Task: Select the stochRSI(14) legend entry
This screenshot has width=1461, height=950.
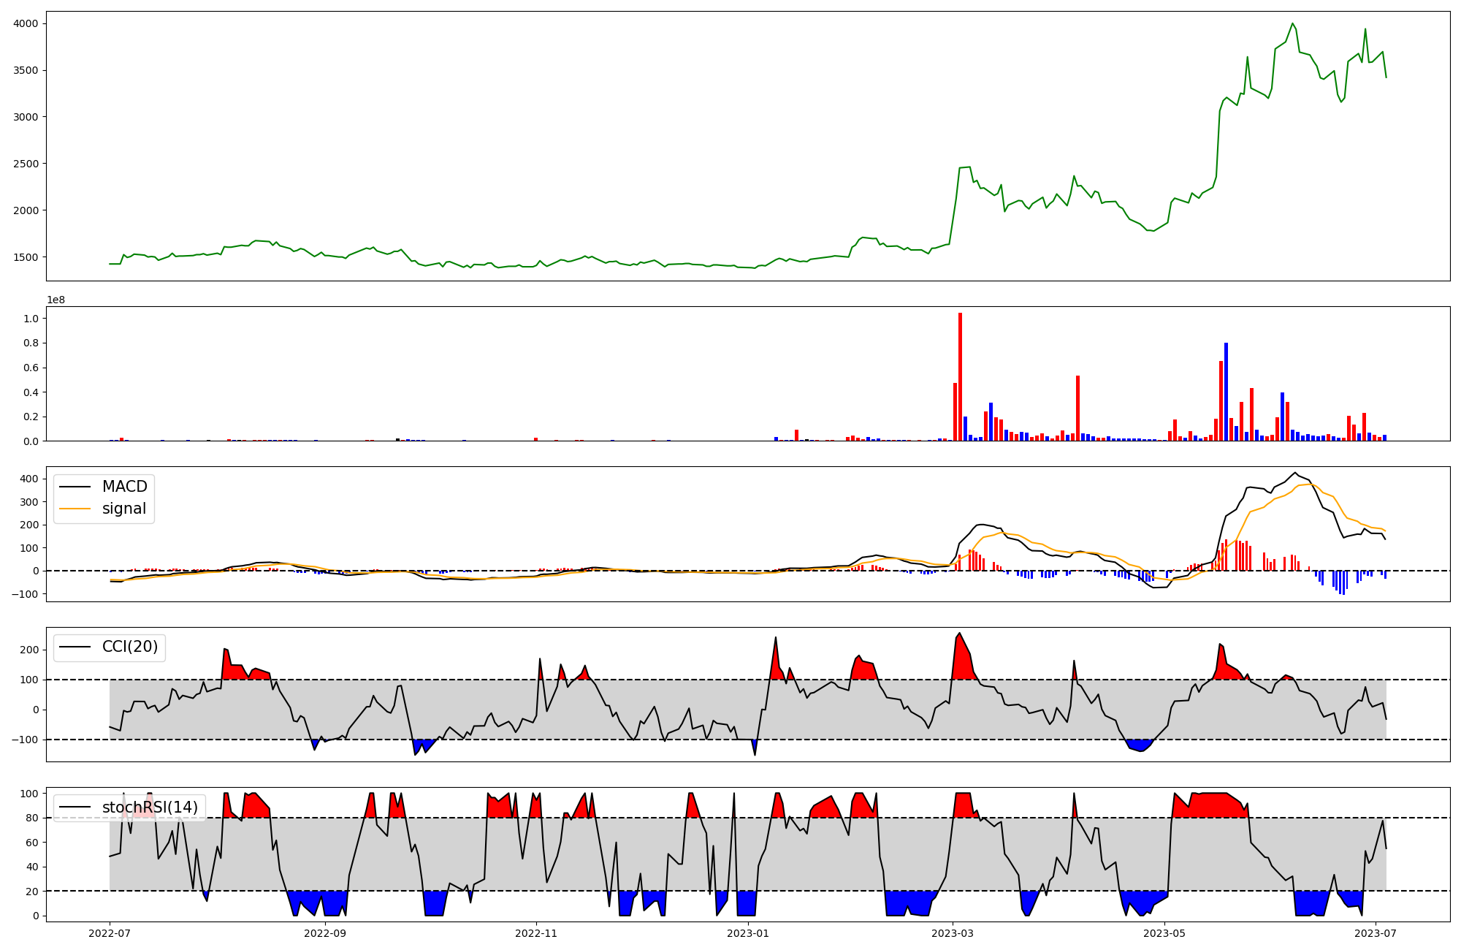Action: pyautogui.click(x=150, y=807)
